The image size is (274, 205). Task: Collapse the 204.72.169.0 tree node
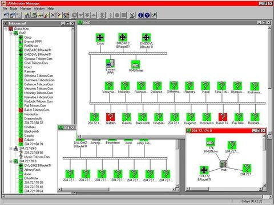(x=11, y=148)
